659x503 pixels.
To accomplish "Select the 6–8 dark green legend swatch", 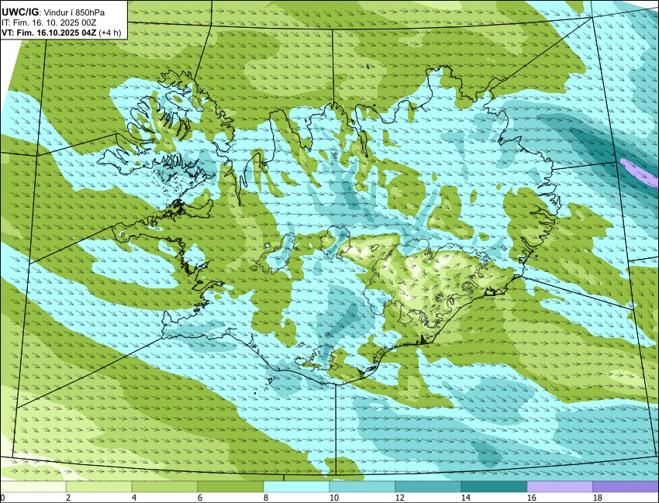I will coord(230,487).
